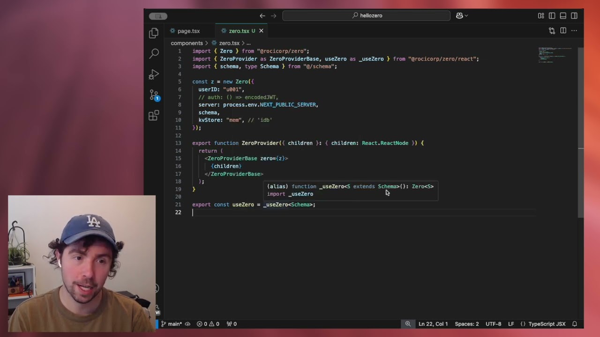The width and height of the screenshot is (600, 337).
Task: Click the "u001" userID value
Action: [232, 89]
